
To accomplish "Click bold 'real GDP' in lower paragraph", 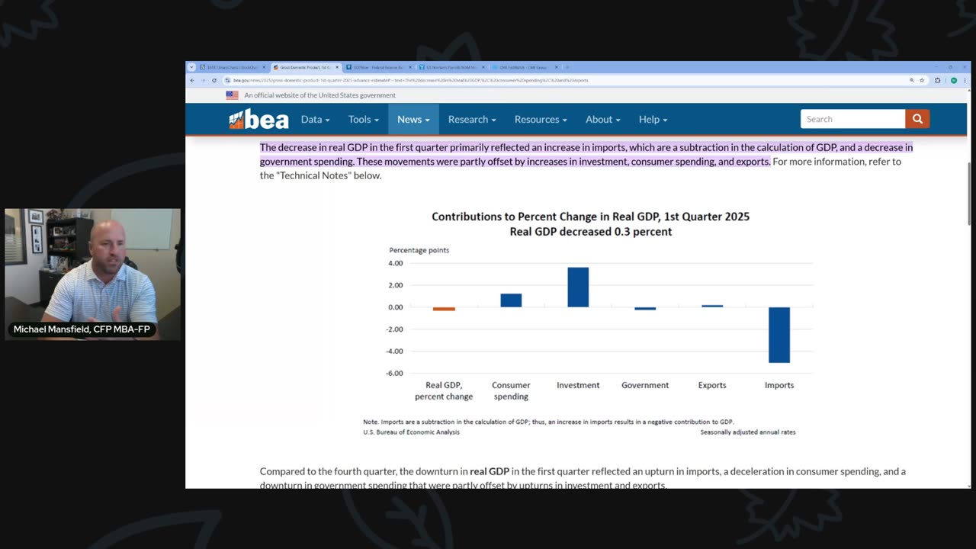I will 490,472.
